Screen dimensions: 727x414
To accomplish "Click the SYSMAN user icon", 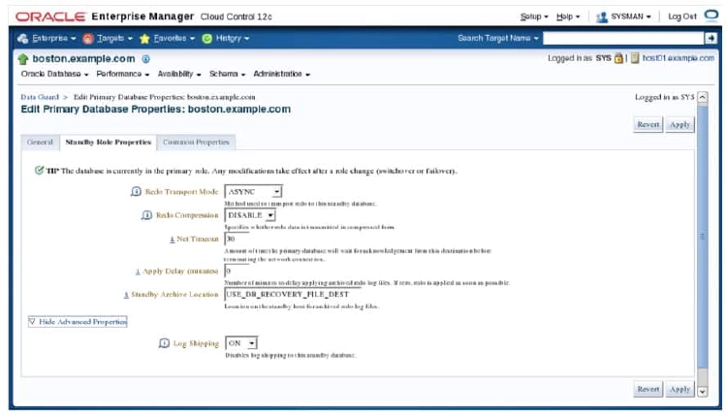I will 602,17.
